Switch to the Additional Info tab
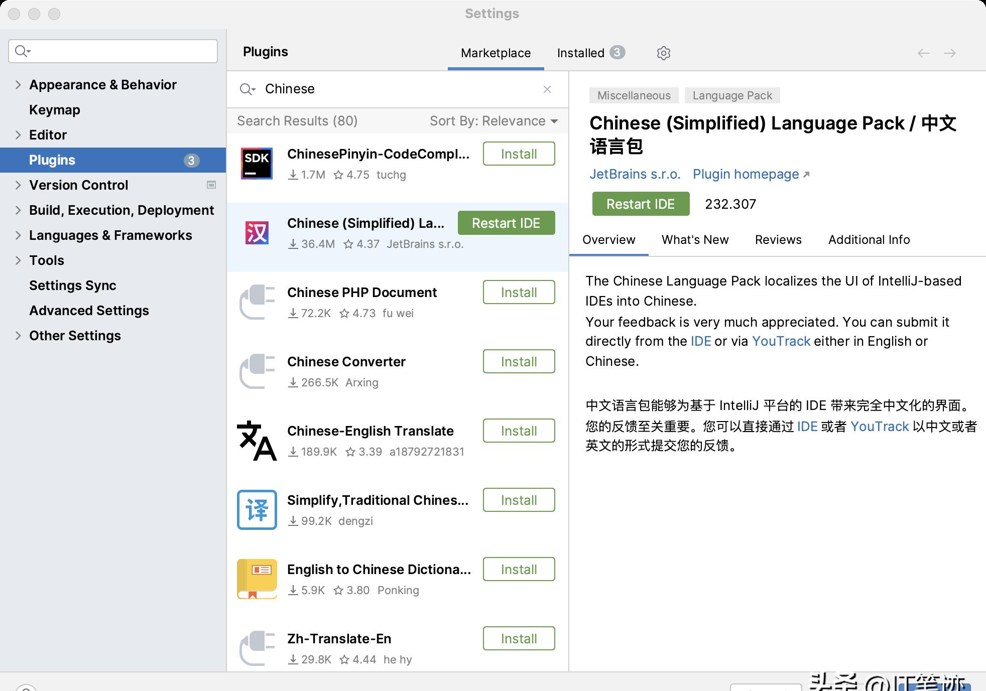Image resolution: width=986 pixels, height=691 pixels. tap(869, 239)
